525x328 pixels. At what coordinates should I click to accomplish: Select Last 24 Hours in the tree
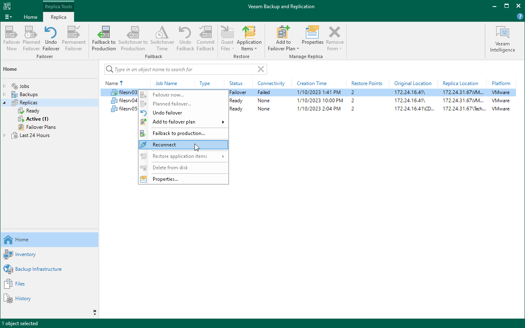tap(34, 135)
